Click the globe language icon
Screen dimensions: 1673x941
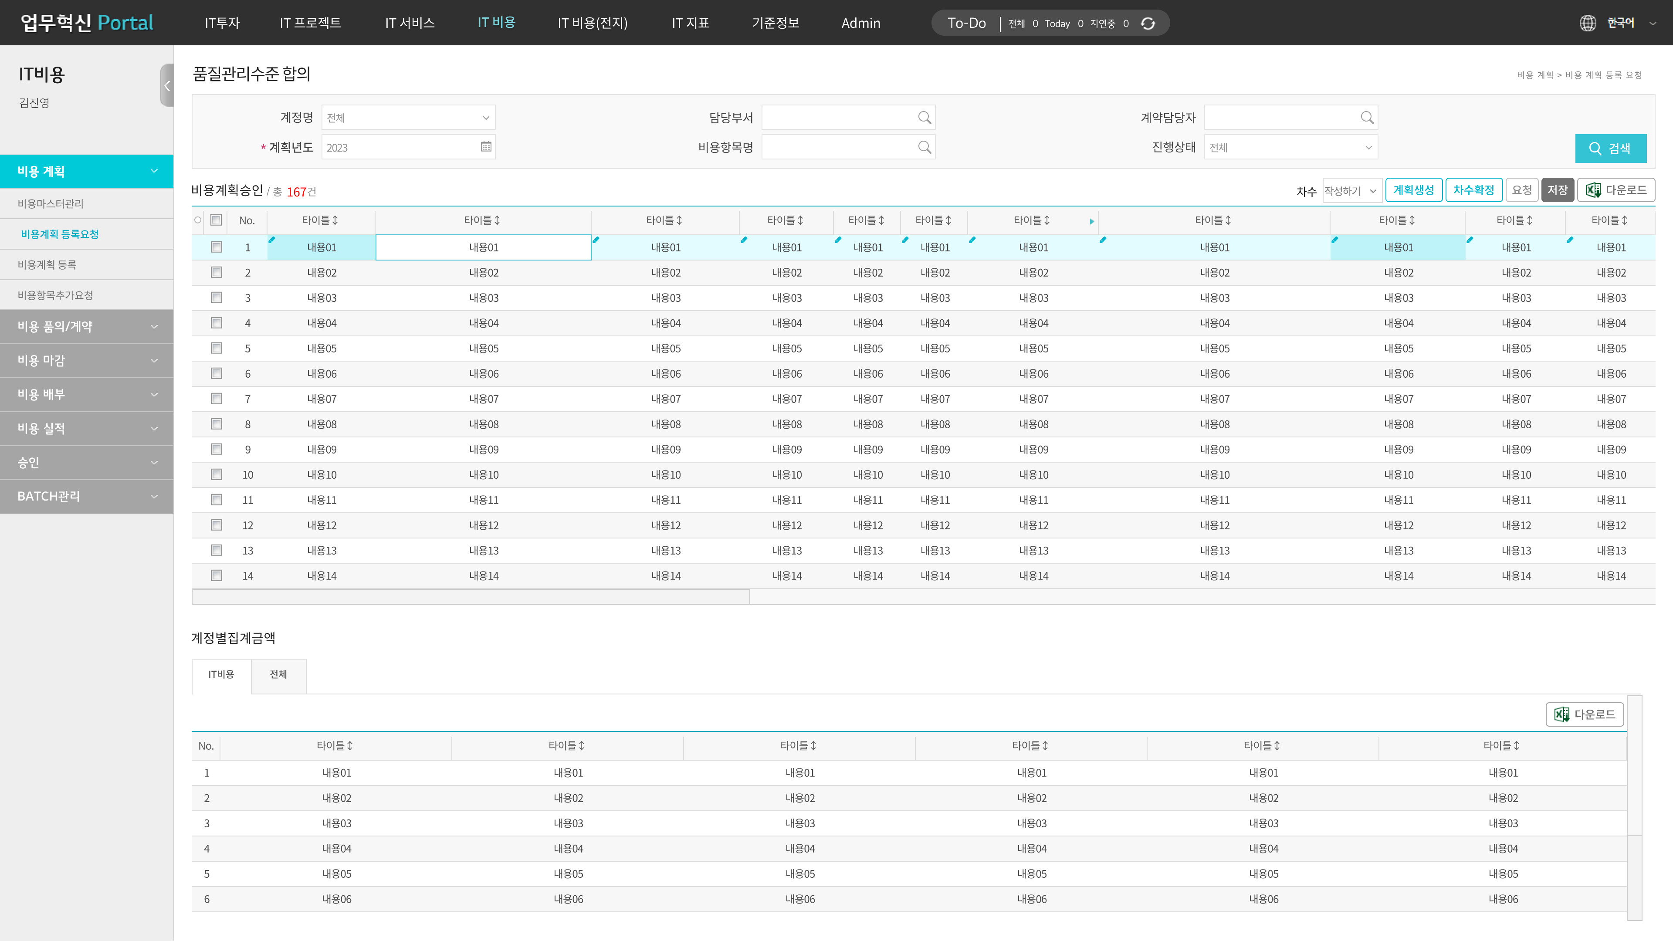1587,23
